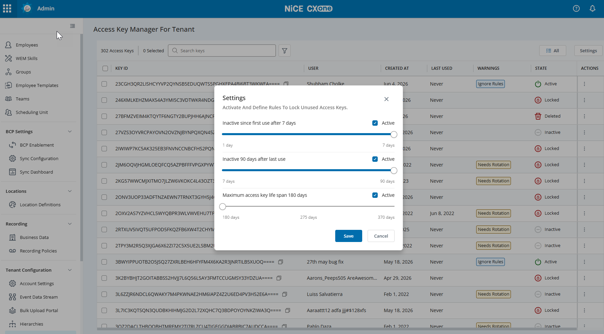Copy key ID starting with 3L6ZZJR6NDCL
The image size is (604, 334).
pos(285,294)
